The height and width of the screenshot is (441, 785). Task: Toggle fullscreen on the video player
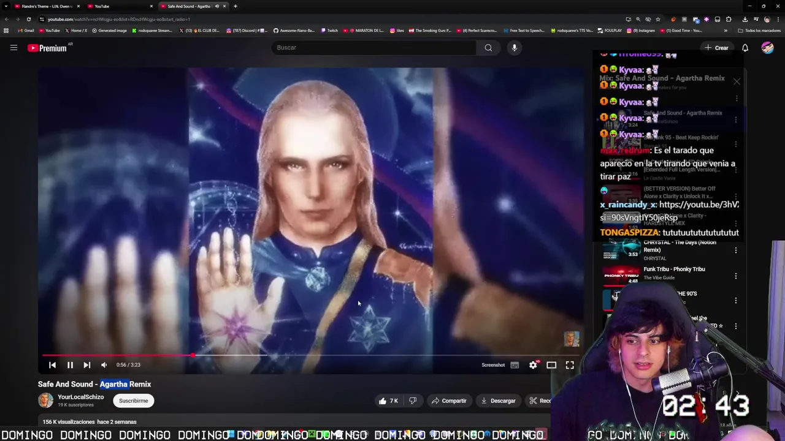click(x=570, y=365)
